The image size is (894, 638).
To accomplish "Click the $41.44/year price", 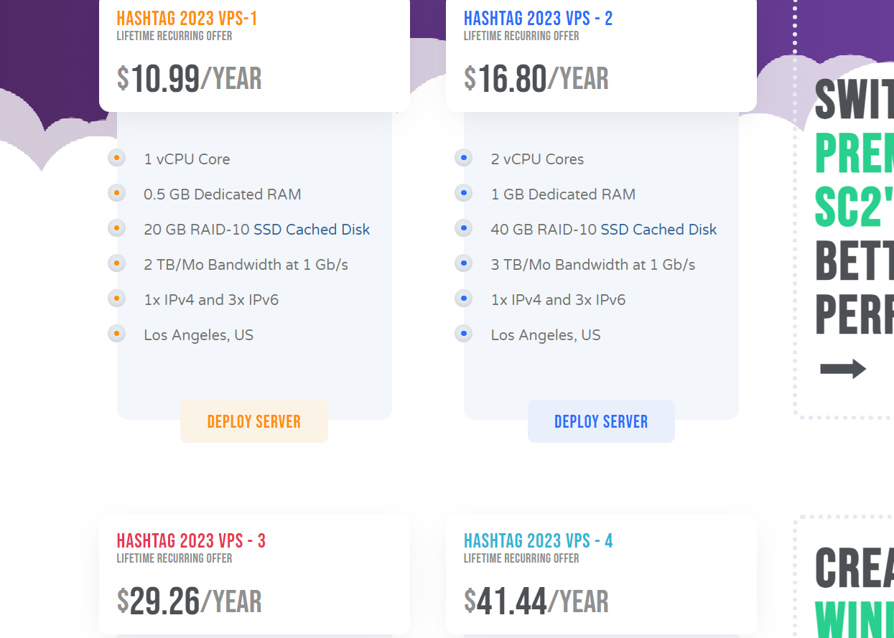I will [x=536, y=601].
